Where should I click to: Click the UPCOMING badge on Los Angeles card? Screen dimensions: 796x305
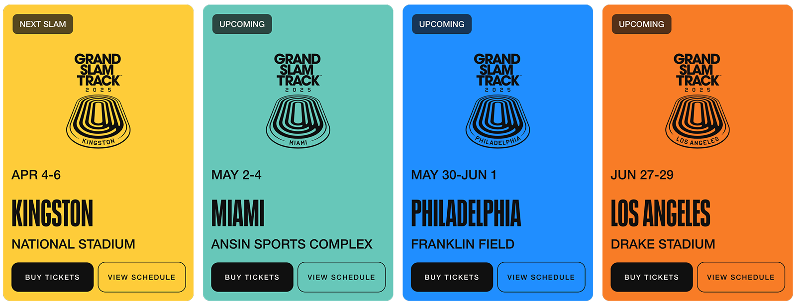click(642, 24)
